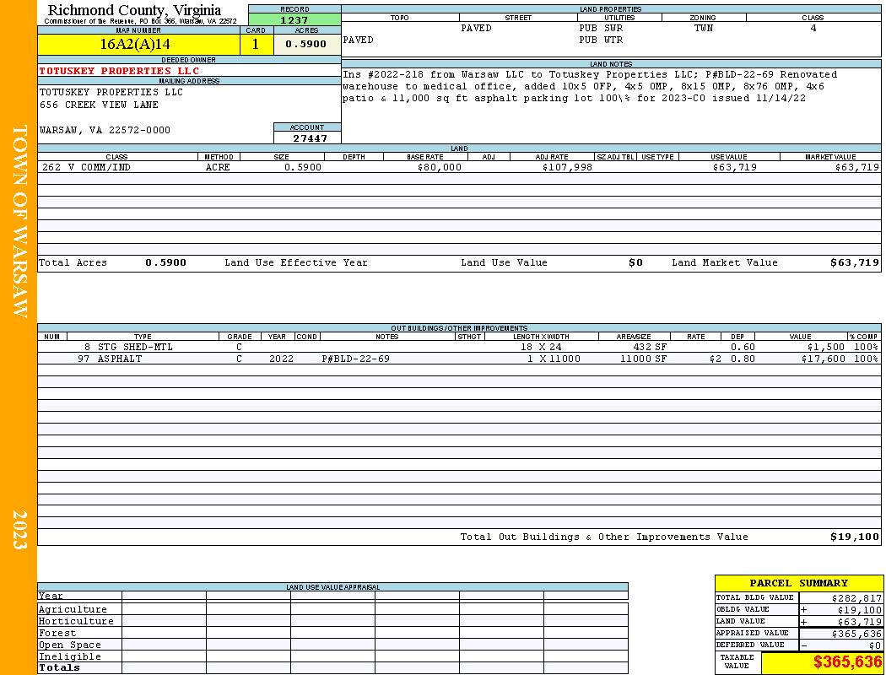Select map number 16A2(A)14
886x675 pixels.
[x=135, y=44]
